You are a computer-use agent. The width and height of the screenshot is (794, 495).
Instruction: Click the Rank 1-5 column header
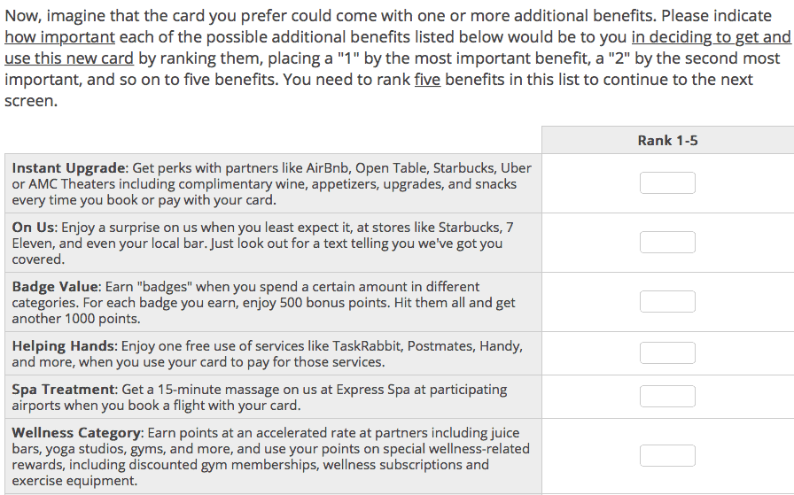[x=667, y=140]
